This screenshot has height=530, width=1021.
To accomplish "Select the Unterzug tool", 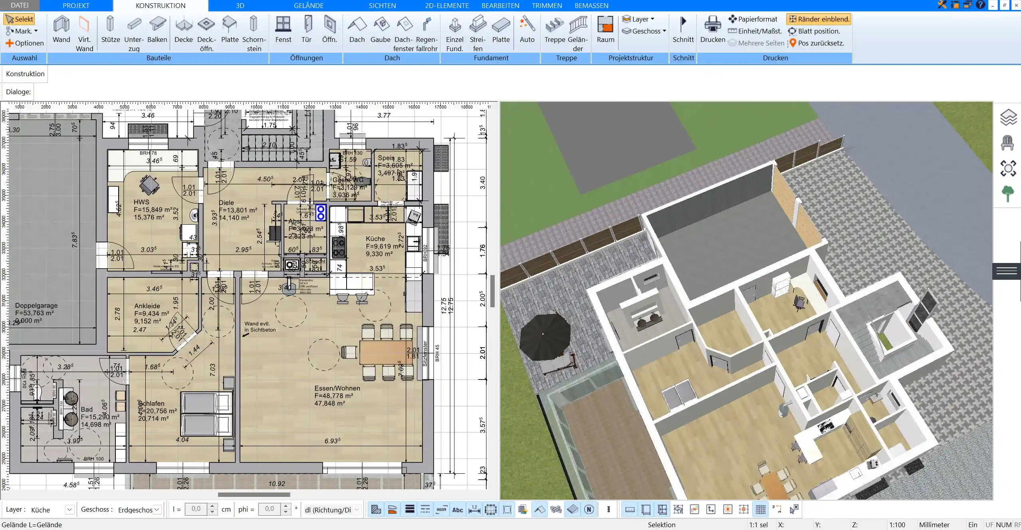I will [134, 34].
